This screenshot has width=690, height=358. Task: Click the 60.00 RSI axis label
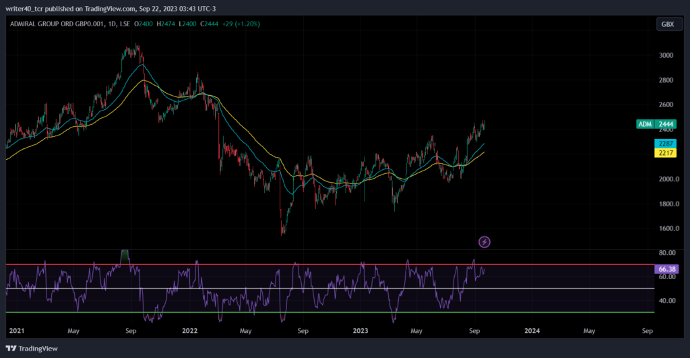[x=667, y=276]
